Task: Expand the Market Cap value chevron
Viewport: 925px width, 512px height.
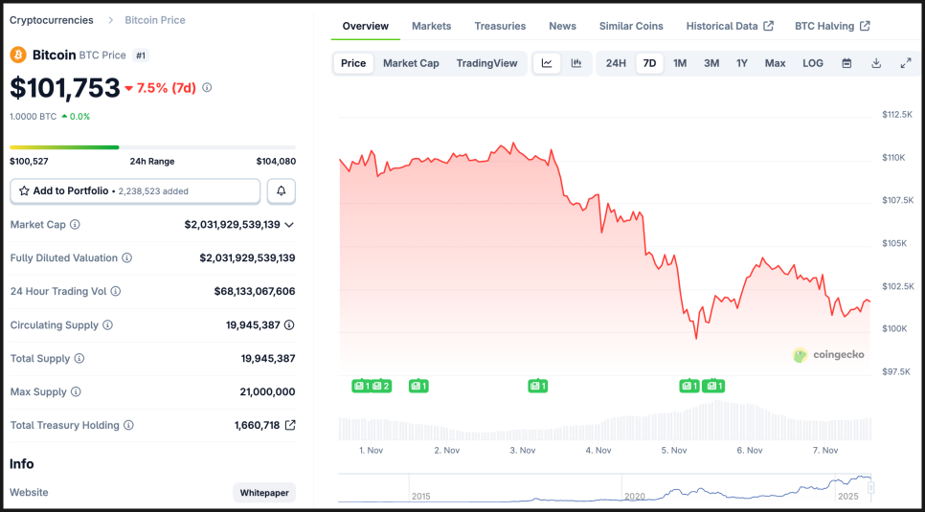Action: (x=289, y=225)
